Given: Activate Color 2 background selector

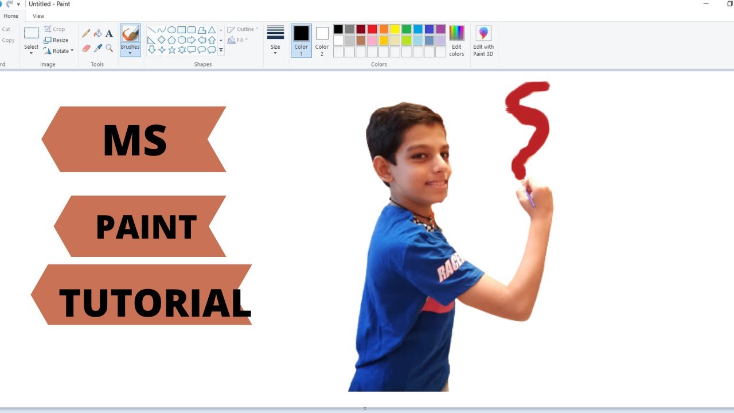Looking at the screenshot, I should [x=322, y=41].
